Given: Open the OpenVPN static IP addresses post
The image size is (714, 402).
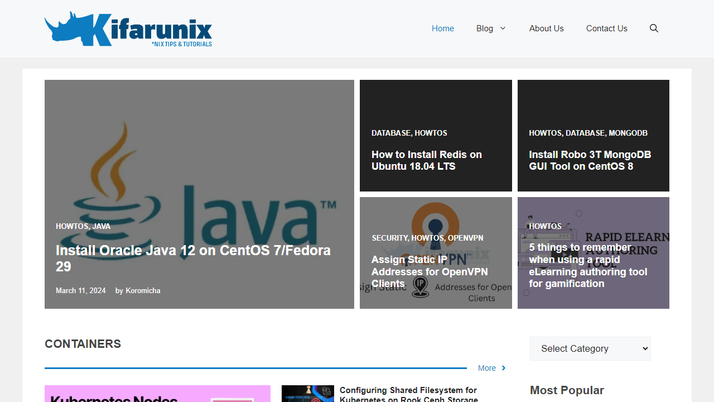Looking at the screenshot, I should [430, 271].
